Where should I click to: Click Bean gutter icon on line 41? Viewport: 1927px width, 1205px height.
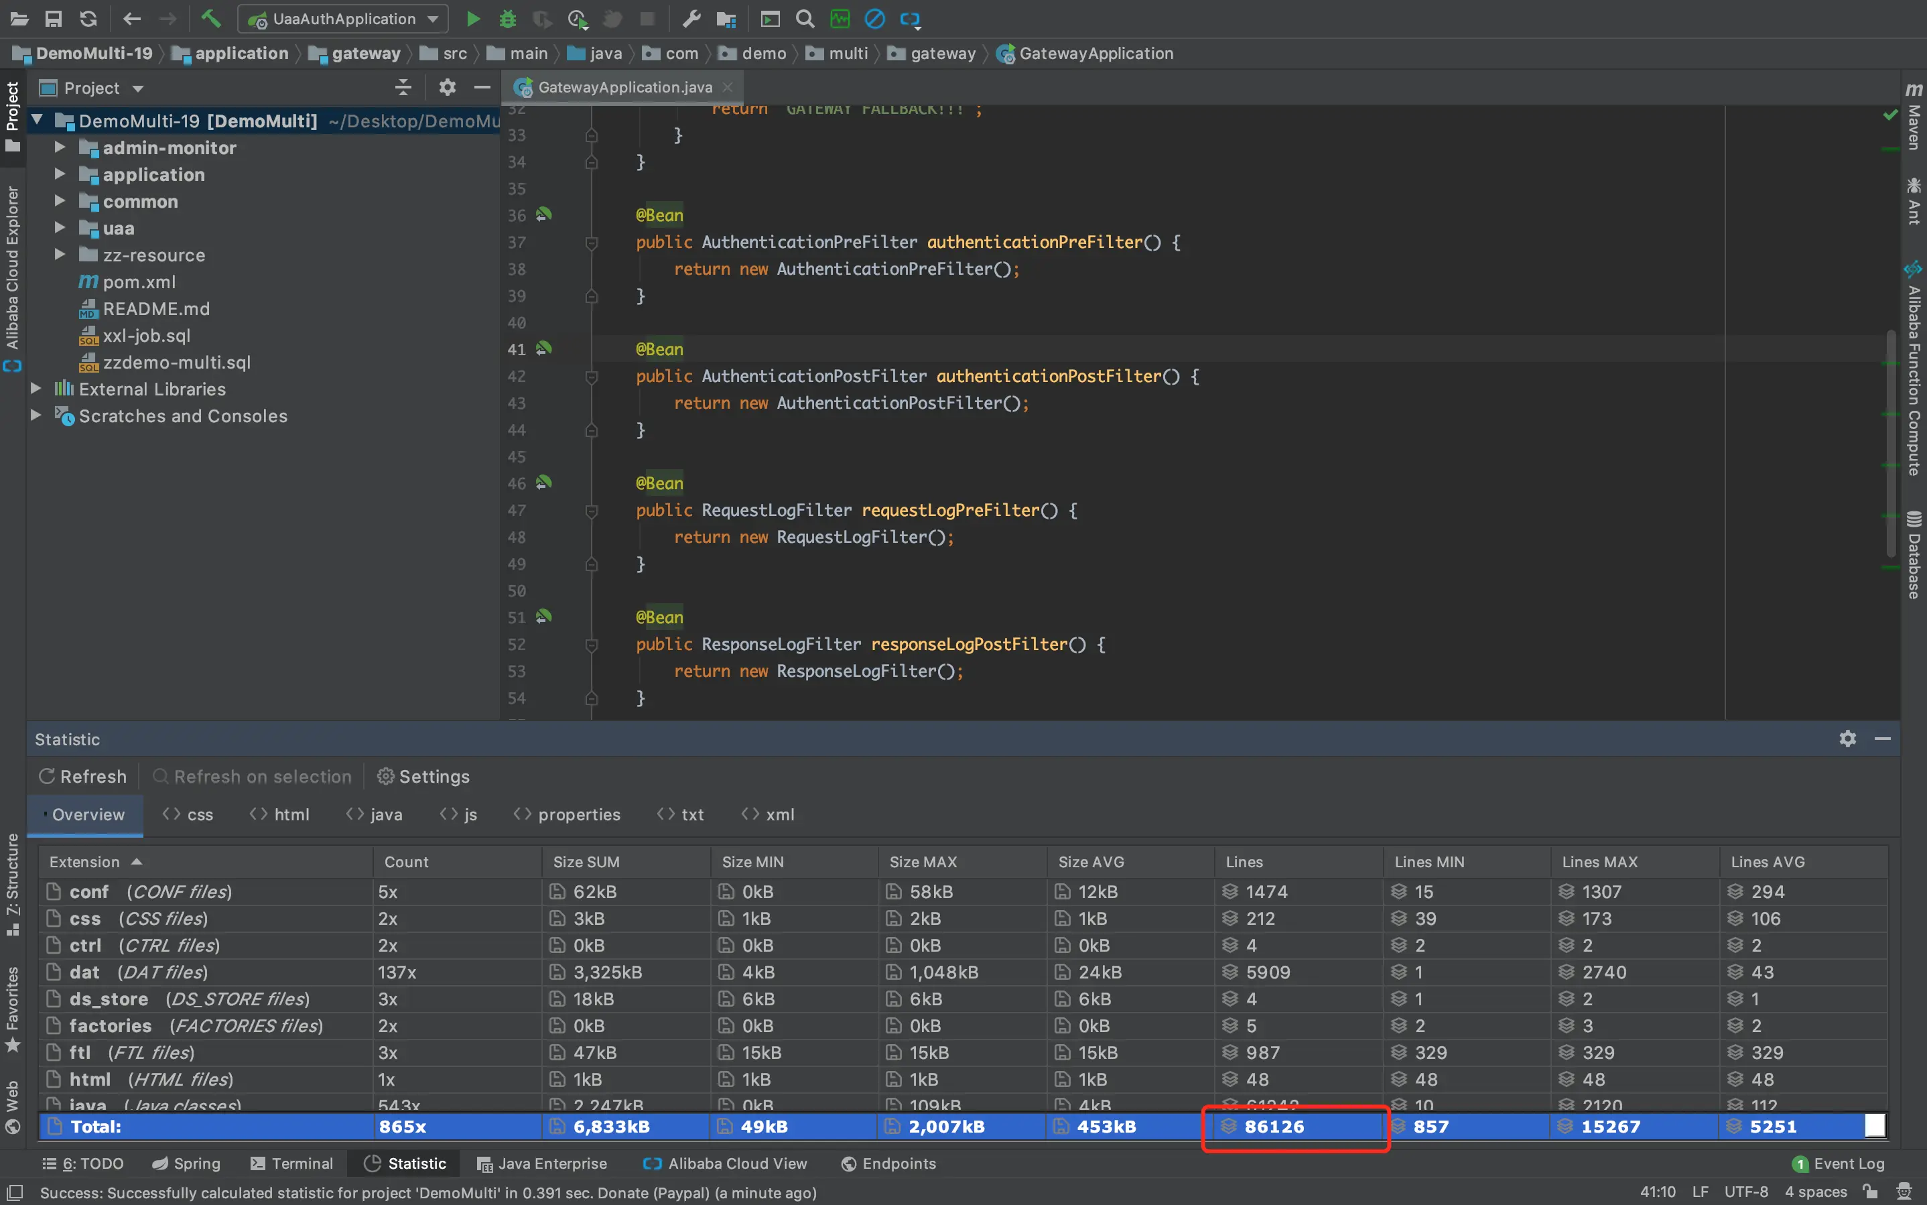pyautogui.click(x=544, y=348)
